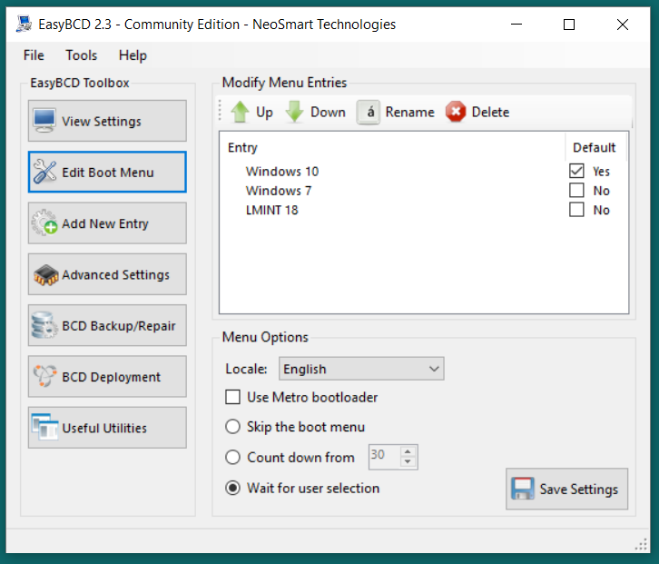The width and height of the screenshot is (659, 564).
Task: Open the Help menu
Action: pos(133,55)
